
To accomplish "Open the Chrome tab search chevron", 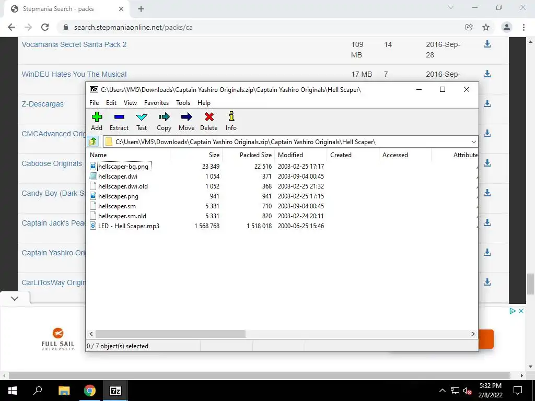I will click(451, 7).
